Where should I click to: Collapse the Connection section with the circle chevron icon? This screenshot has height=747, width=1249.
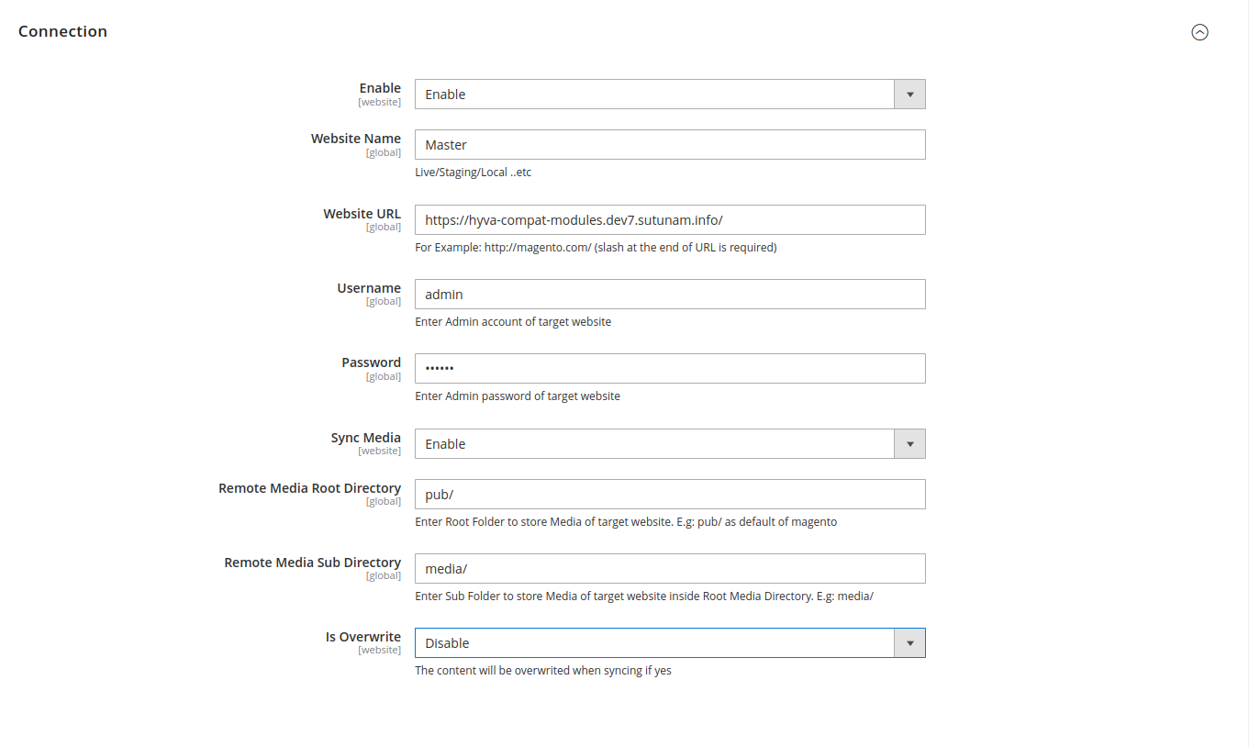click(x=1199, y=32)
